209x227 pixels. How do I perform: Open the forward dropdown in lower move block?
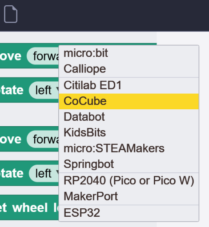point(43,139)
